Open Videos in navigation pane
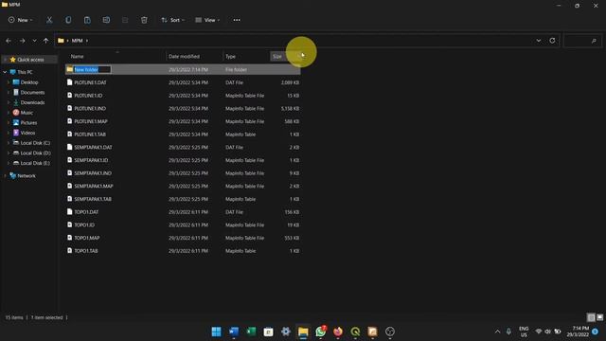 click(27, 133)
